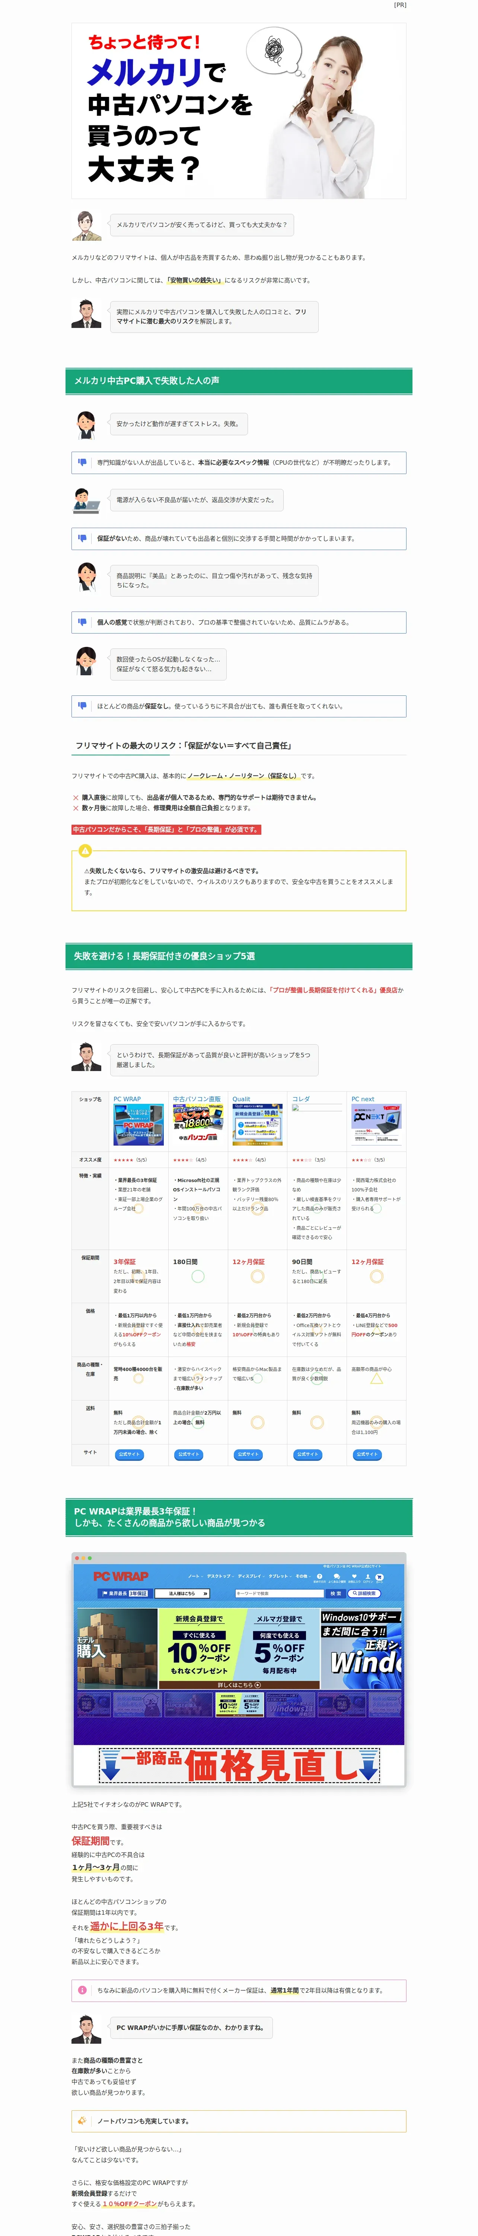The image size is (478, 2236).
Task: Click thumbs-down icon beside ほとんどの商品が保証なし note
Action: (x=82, y=706)
